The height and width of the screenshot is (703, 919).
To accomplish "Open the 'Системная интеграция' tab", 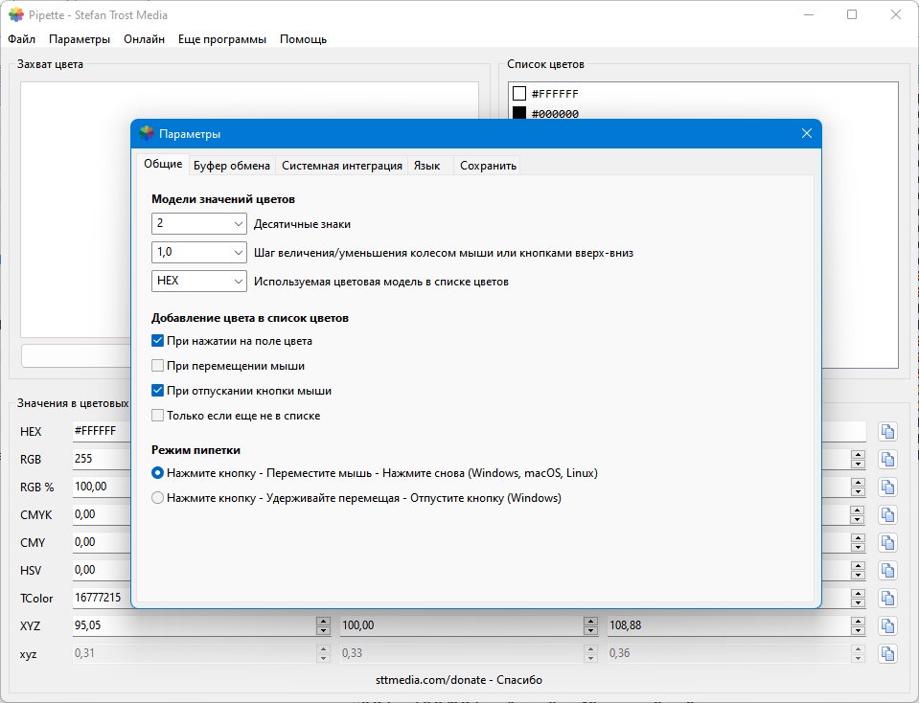I will pyautogui.click(x=342, y=166).
